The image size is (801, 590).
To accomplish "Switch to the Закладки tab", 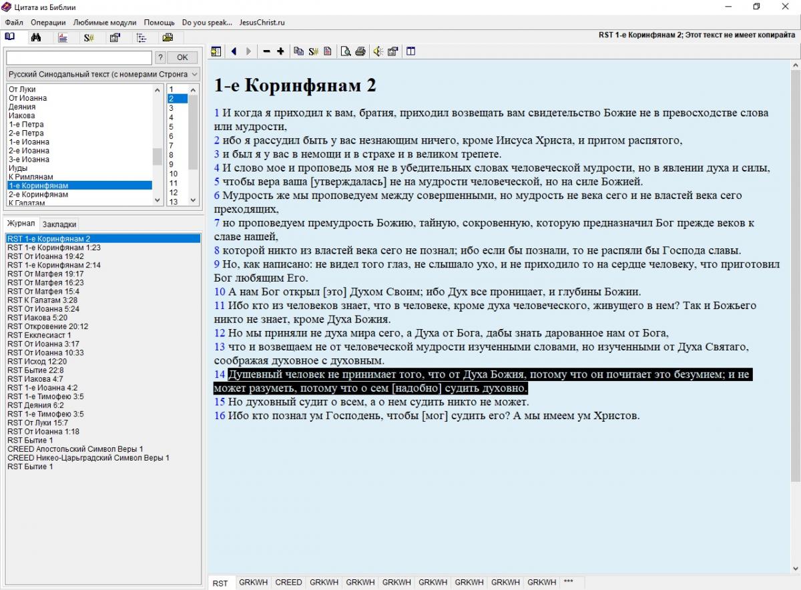I will pos(59,224).
